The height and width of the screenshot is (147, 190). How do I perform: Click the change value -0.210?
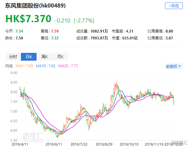click(x=62, y=21)
